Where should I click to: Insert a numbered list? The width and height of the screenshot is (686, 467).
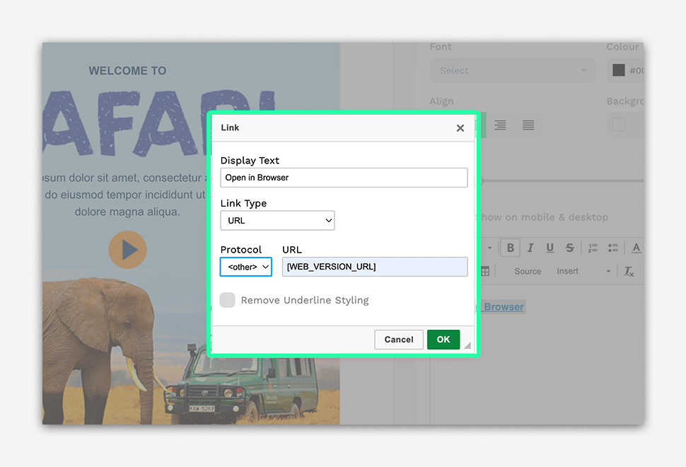pos(593,248)
